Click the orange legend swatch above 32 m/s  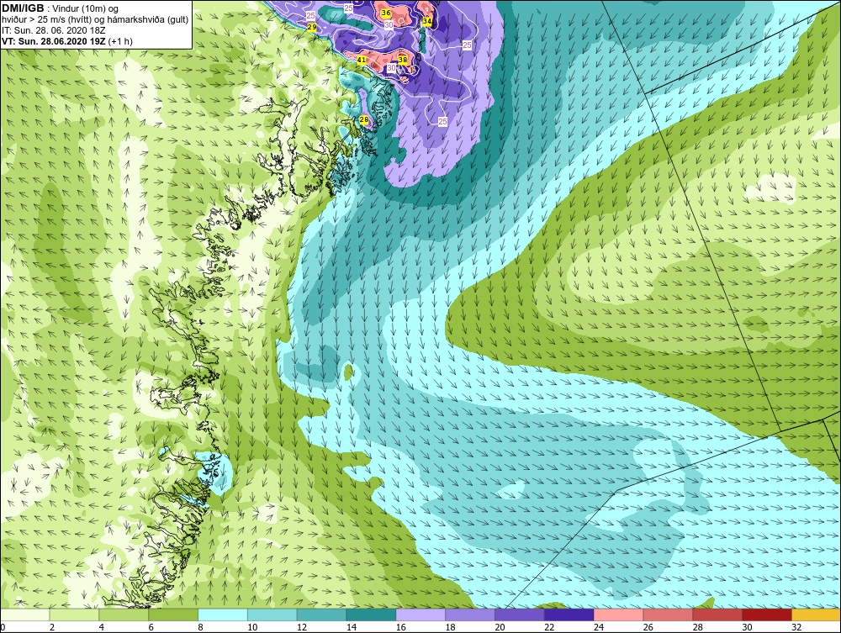coord(816,615)
